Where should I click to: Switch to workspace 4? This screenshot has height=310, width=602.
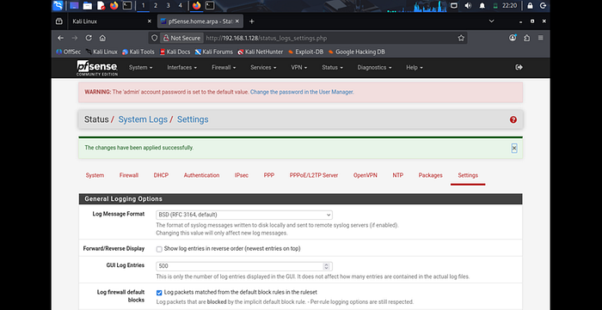pos(181,5)
